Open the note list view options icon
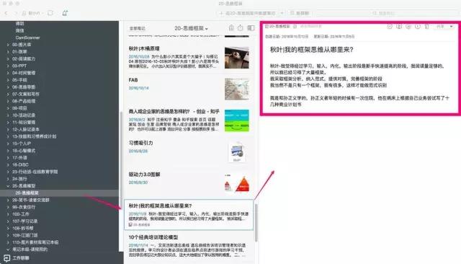The height and width of the screenshot is (264, 461). 251,28
